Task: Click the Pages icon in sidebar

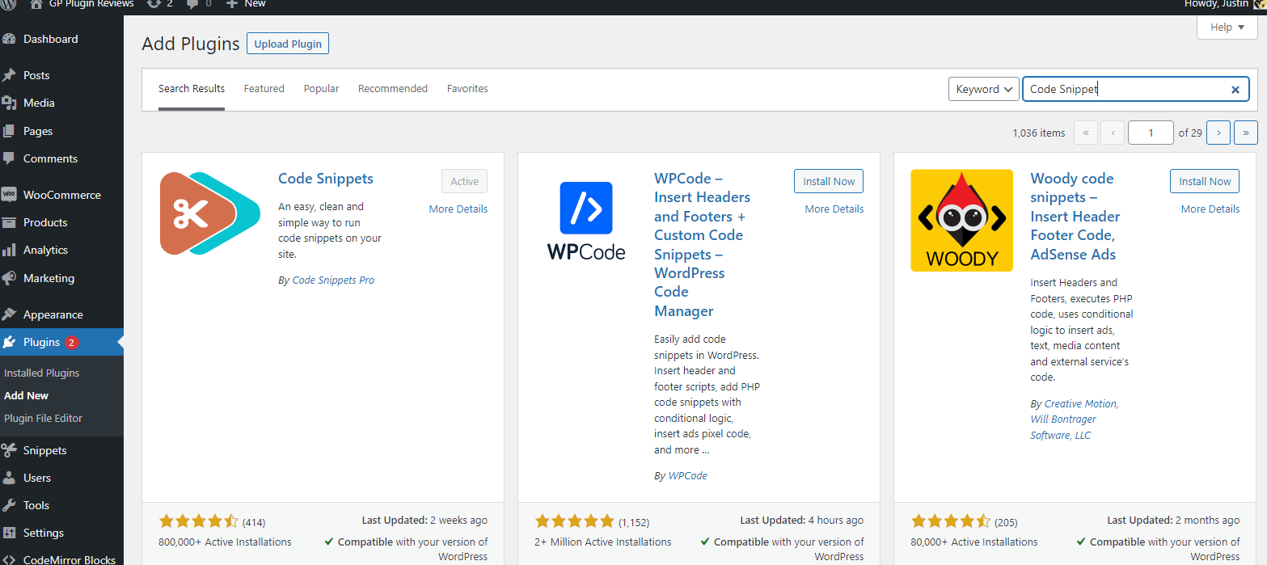Action: (x=10, y=131)
